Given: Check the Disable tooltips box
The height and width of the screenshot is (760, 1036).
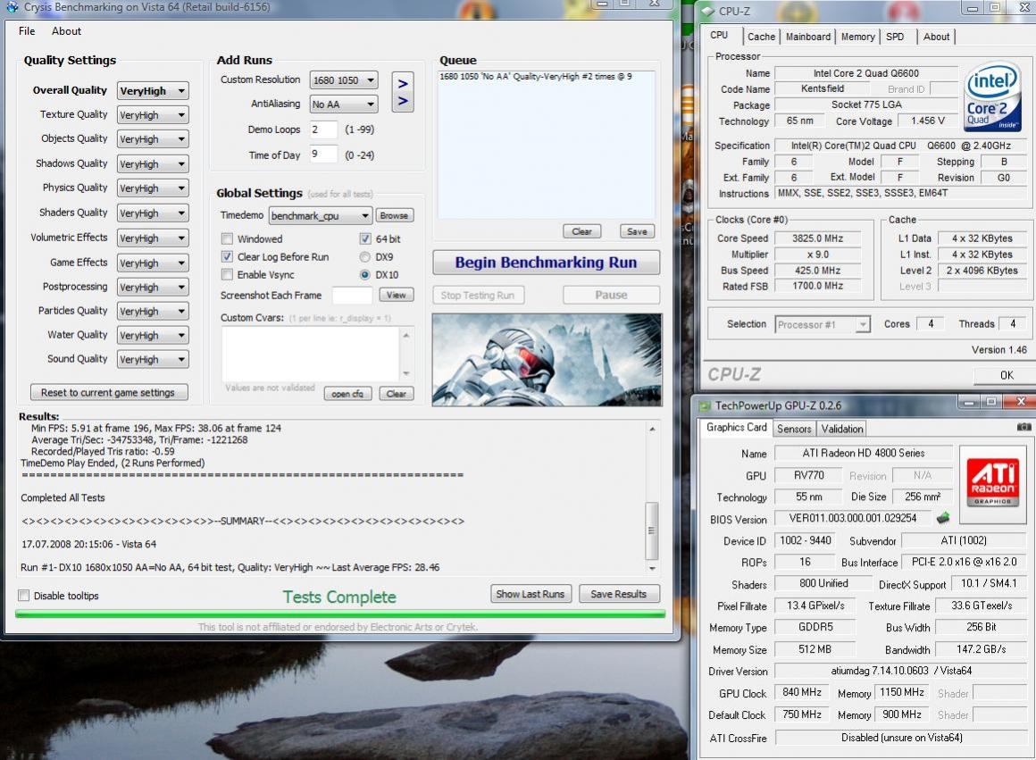Looking at the screenshot, I should pyautogui.click(x=24, y=596).
